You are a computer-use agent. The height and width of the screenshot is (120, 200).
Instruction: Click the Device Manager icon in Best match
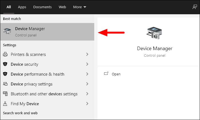pos(7,32)
